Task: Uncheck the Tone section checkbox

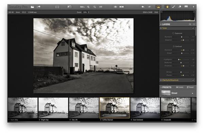Action: point(193,28)
